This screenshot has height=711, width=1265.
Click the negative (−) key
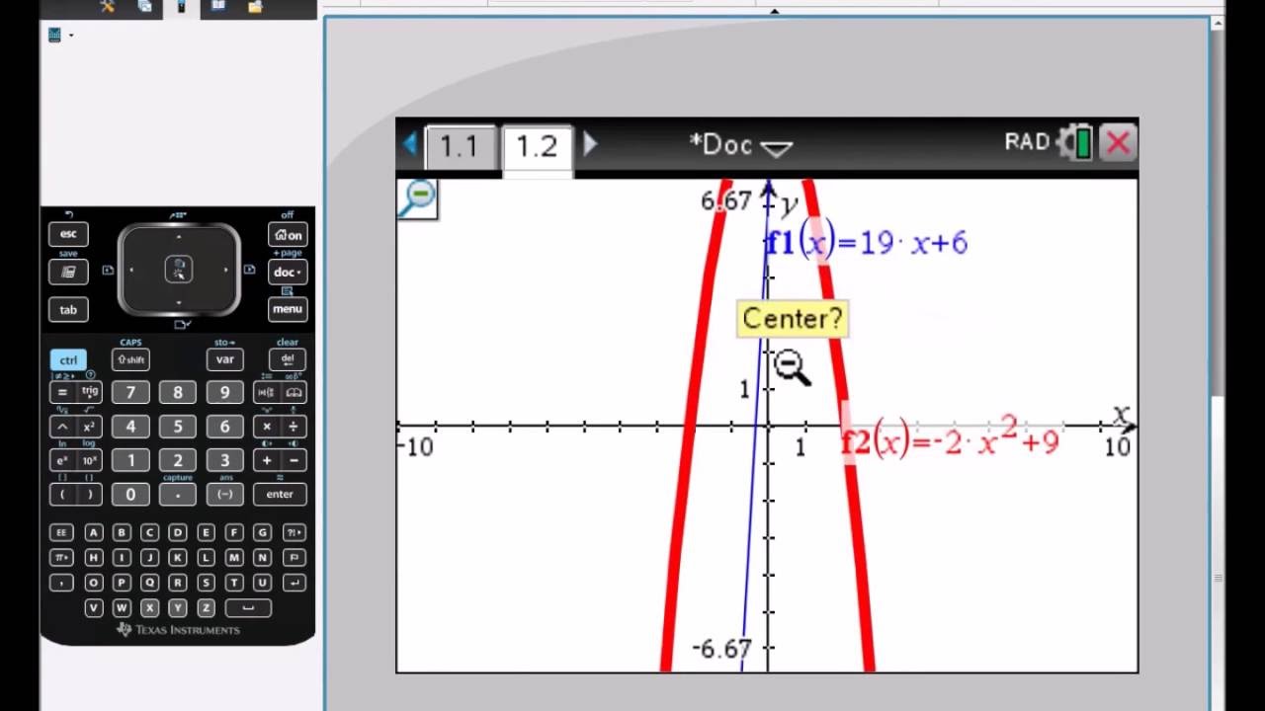[x=225, y=494]
